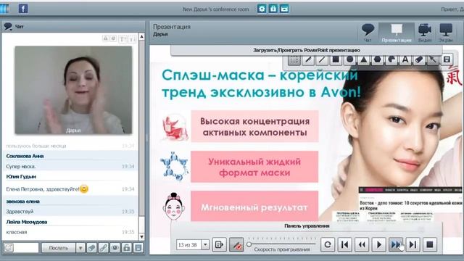Click Загрузить/Проиграть PowerPoint презентацию bar
Screen dimensions: 464x261
(x=307, y=50)
